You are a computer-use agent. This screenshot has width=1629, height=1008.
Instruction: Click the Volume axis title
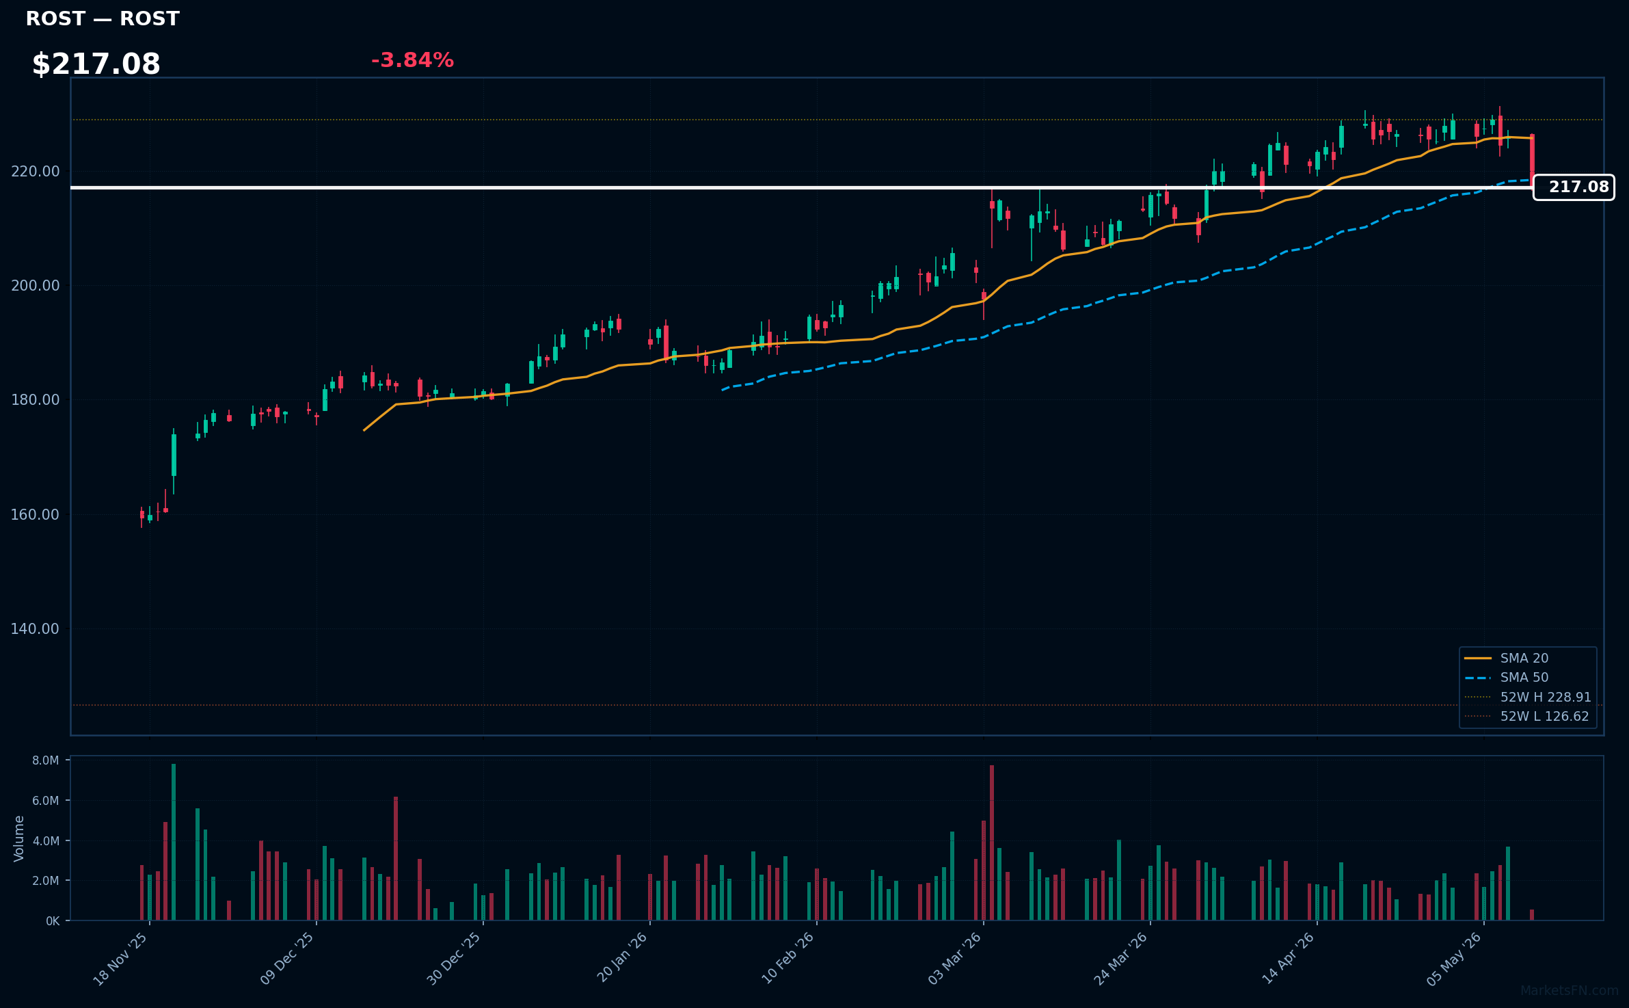click(x=19, y=838)
